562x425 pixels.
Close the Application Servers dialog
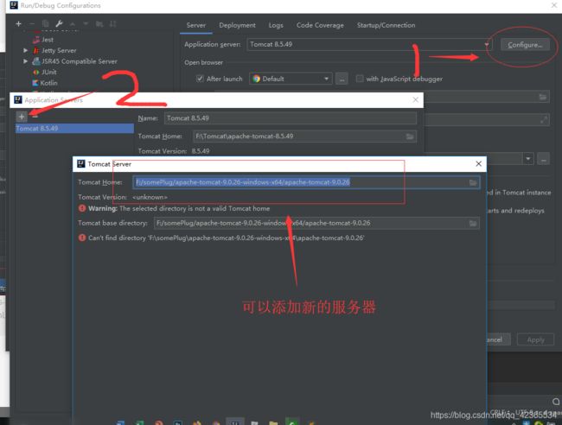coord(415,99)
